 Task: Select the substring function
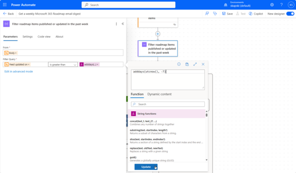pos(166,132)
